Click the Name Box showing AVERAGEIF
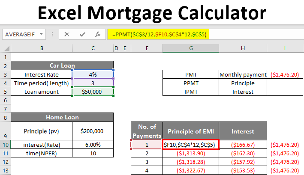The width and height of the screenshot is (304, 175). [24, 34]
